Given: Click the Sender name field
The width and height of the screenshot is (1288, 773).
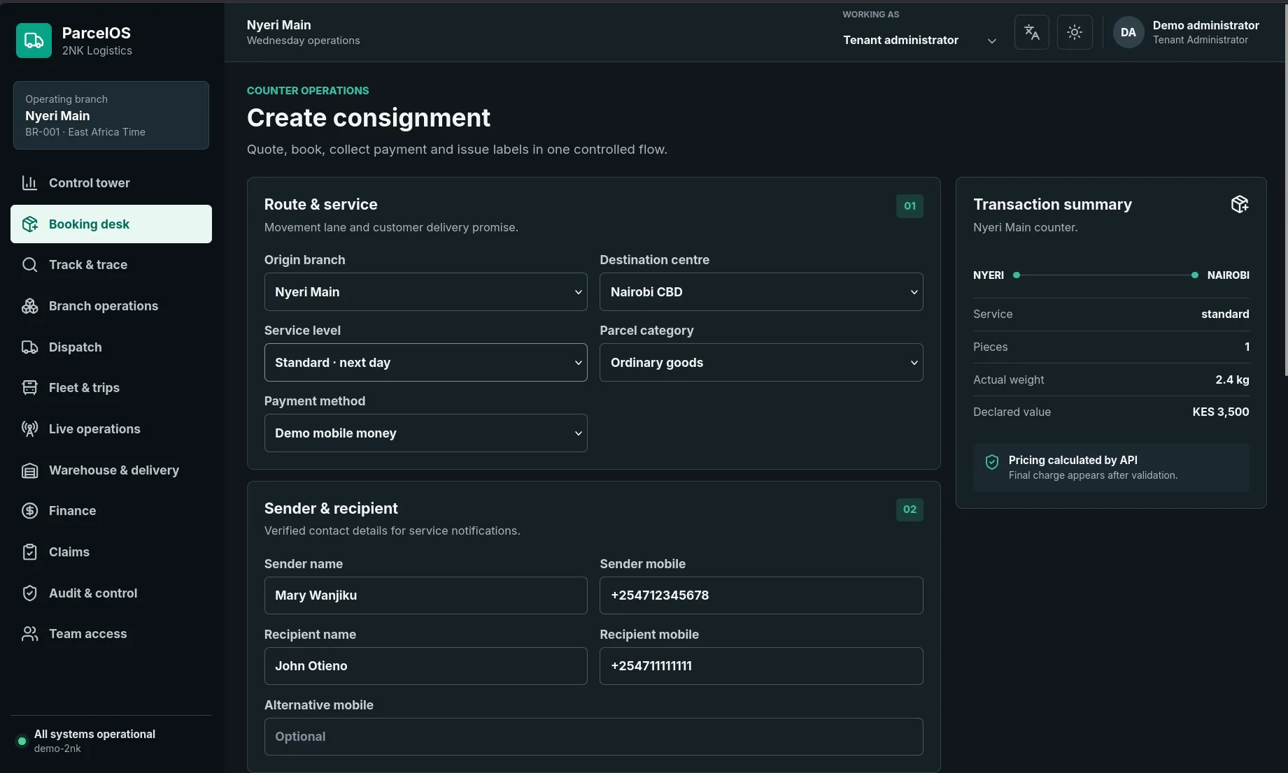Looking at the screenshot, I should [x=425, y=595].
